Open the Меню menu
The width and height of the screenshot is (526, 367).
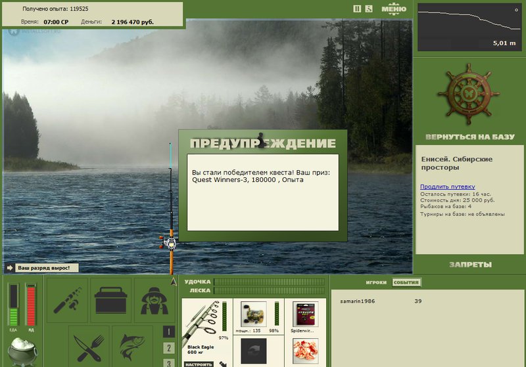tap(394, 9)
